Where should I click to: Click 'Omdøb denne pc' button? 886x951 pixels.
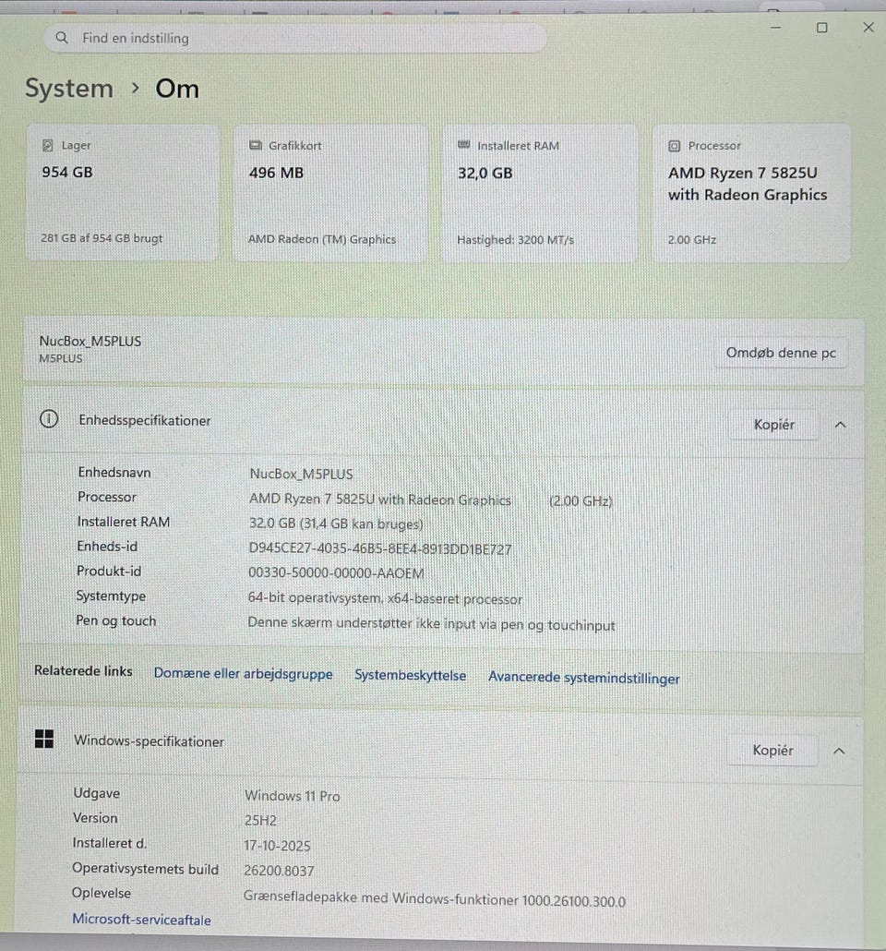781,353
